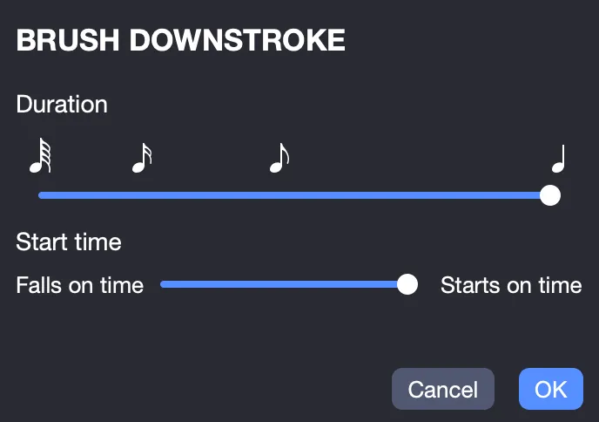Select the eighth note duration icon
This screenshot has width=599, height=422.
(x=279, y=158)
